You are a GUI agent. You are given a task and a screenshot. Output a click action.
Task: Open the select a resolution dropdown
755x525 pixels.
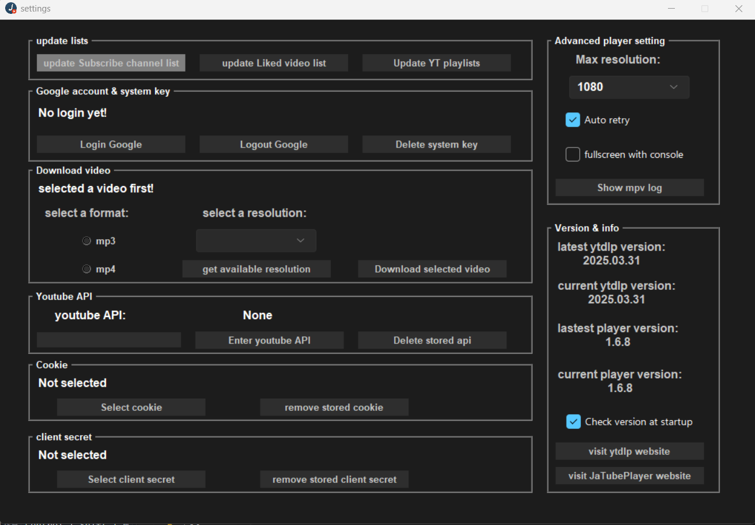click(256, 240)
